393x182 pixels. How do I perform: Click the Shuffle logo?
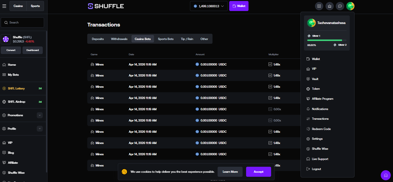pos(106,6)
